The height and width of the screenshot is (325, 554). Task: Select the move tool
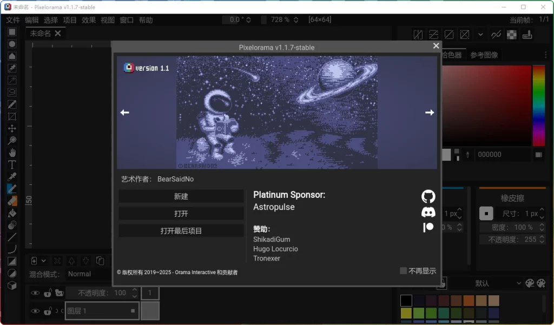(x=12, y=128)
